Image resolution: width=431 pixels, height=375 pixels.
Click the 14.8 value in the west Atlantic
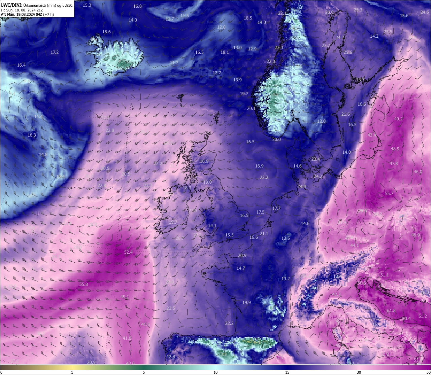(x=43, y=154)
